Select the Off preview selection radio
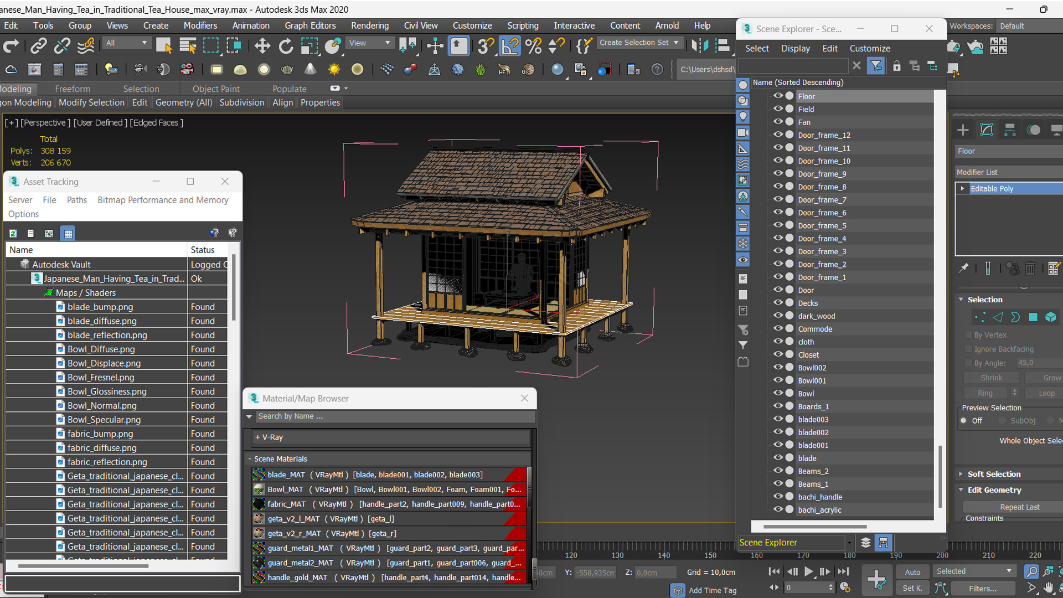 964,421
